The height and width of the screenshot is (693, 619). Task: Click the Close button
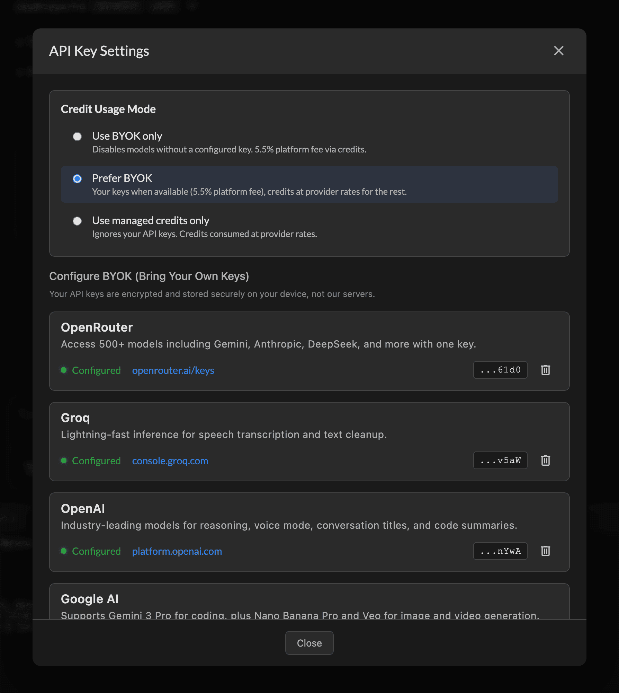(309, 643)
